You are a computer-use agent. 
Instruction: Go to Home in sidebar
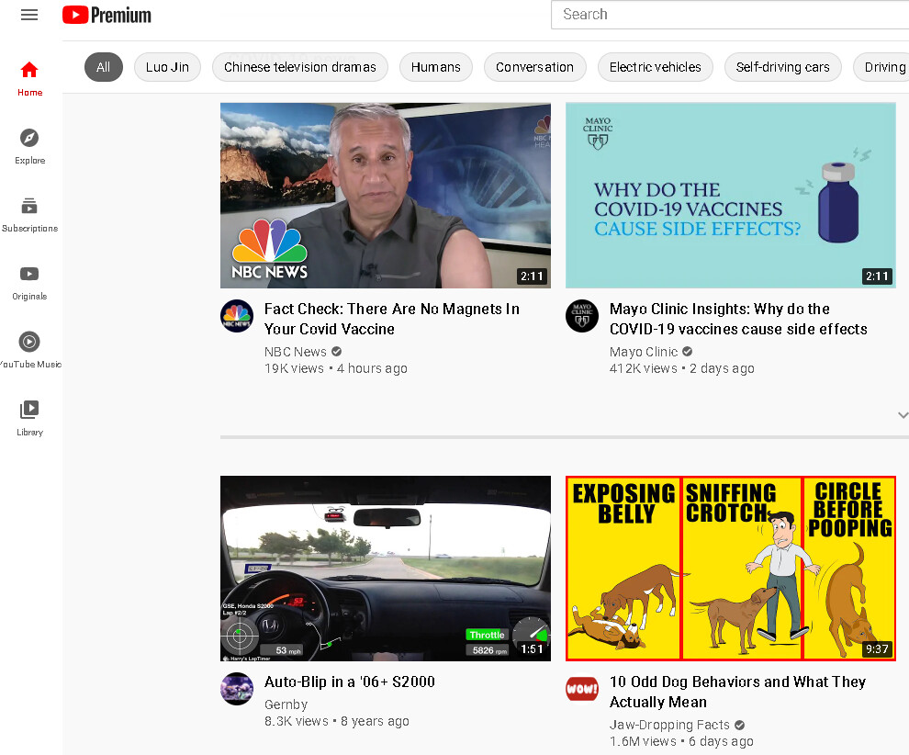pos(29,77)
